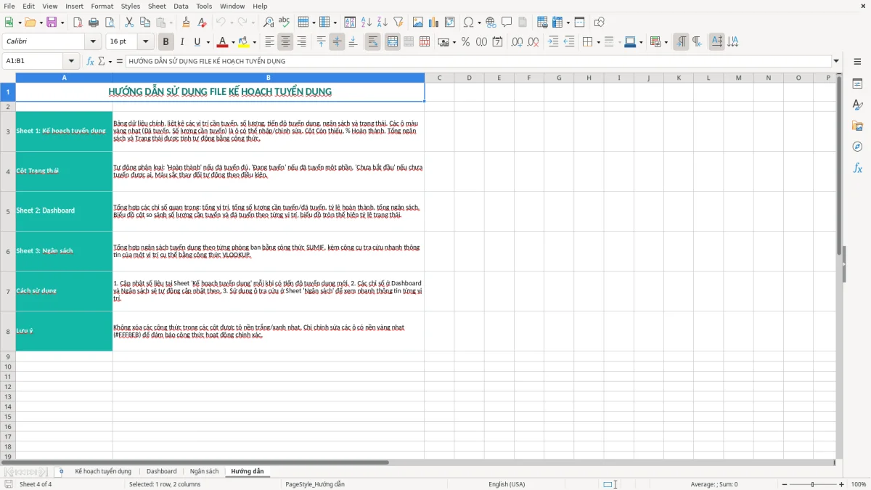Click the Sort dialog icon
Screen dimensions: 871x490
[x=350, y=23]
